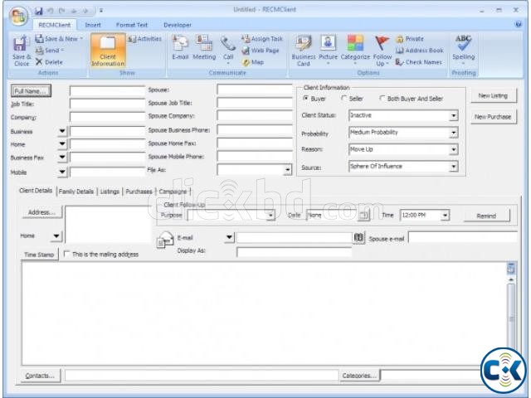Check This is the mailing address
Image resolution: width=531 pixels, height=398 pixels.
[x=66, y=254]
